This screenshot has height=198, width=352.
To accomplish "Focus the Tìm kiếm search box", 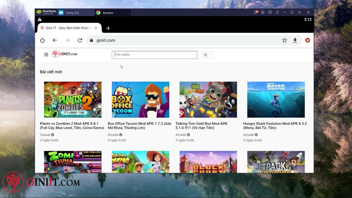I will click(x=155, y=55).
